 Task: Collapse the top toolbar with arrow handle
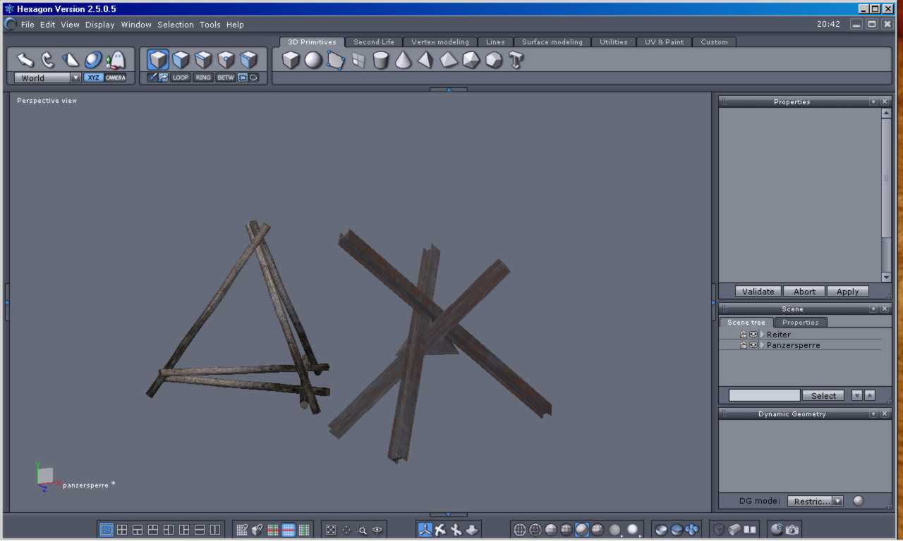coord(449,89)
